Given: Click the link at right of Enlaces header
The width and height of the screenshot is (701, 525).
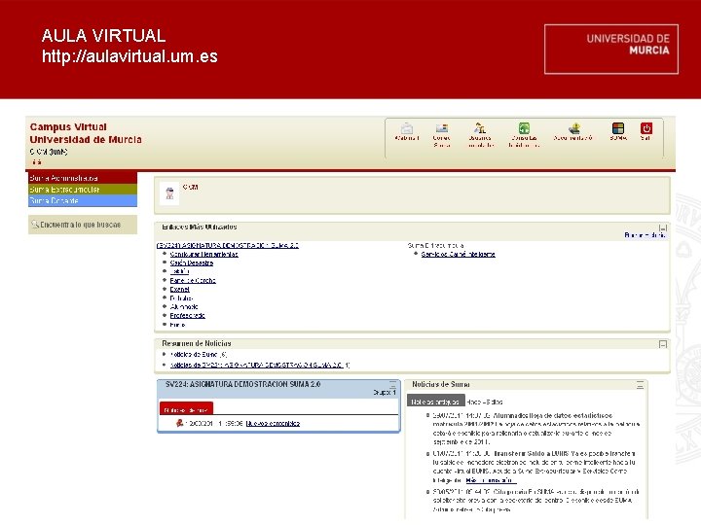Looking at the screenshot, I should pyautogui.click(x=645, y=235).
